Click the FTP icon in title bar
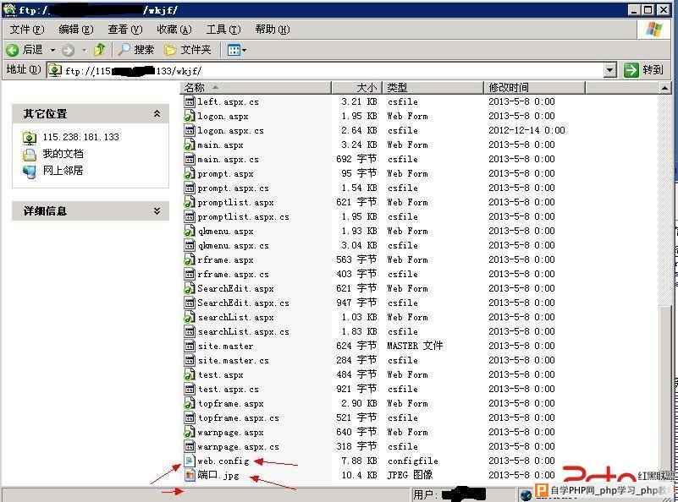The image size is (678, 502). coord(9,9)
